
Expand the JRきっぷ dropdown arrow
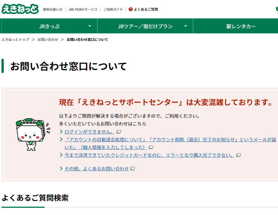90,26
